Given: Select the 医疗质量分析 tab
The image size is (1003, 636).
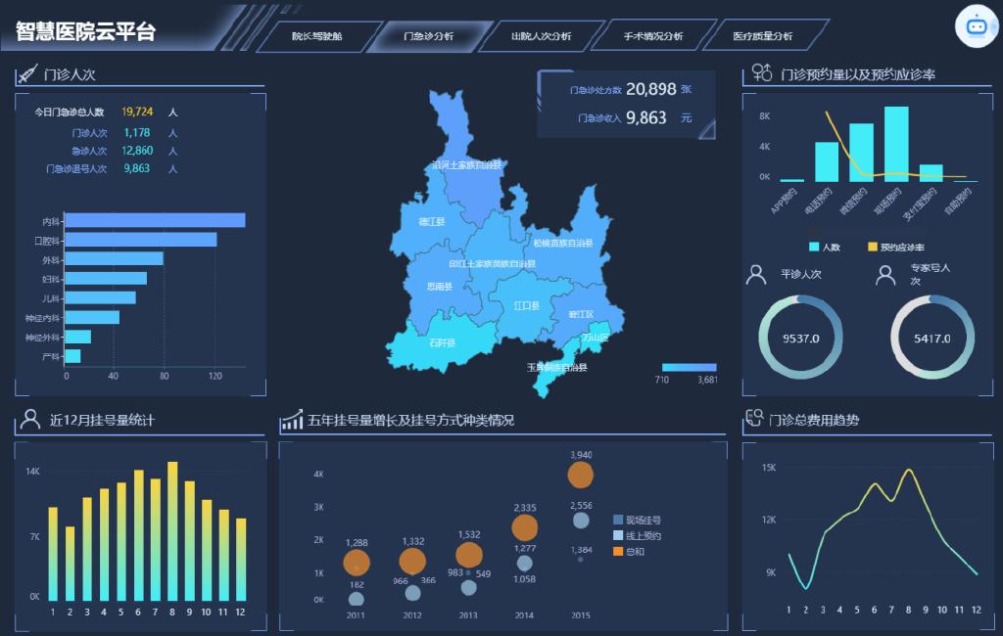Looking at the screenshot, I should pos(762,36).
